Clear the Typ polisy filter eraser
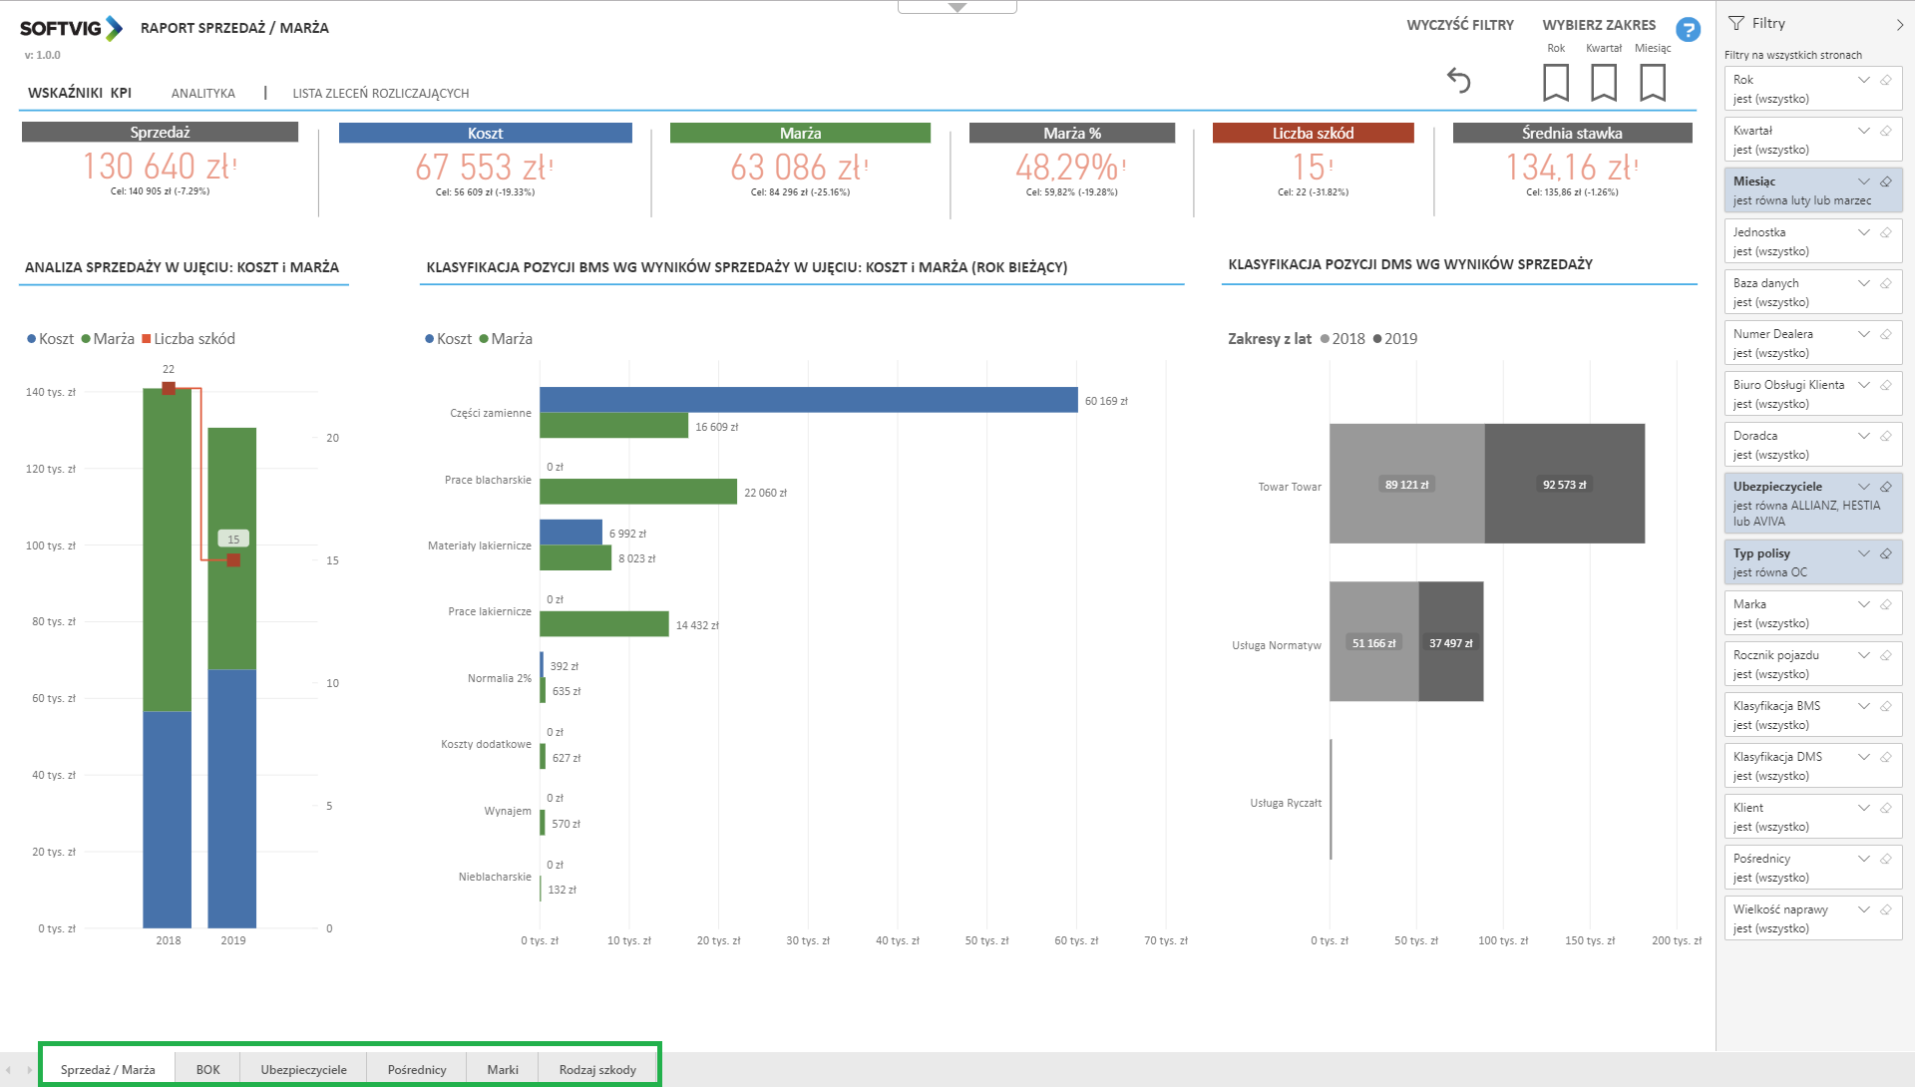This screenshot has height=1087, width=1915. 1885,553
